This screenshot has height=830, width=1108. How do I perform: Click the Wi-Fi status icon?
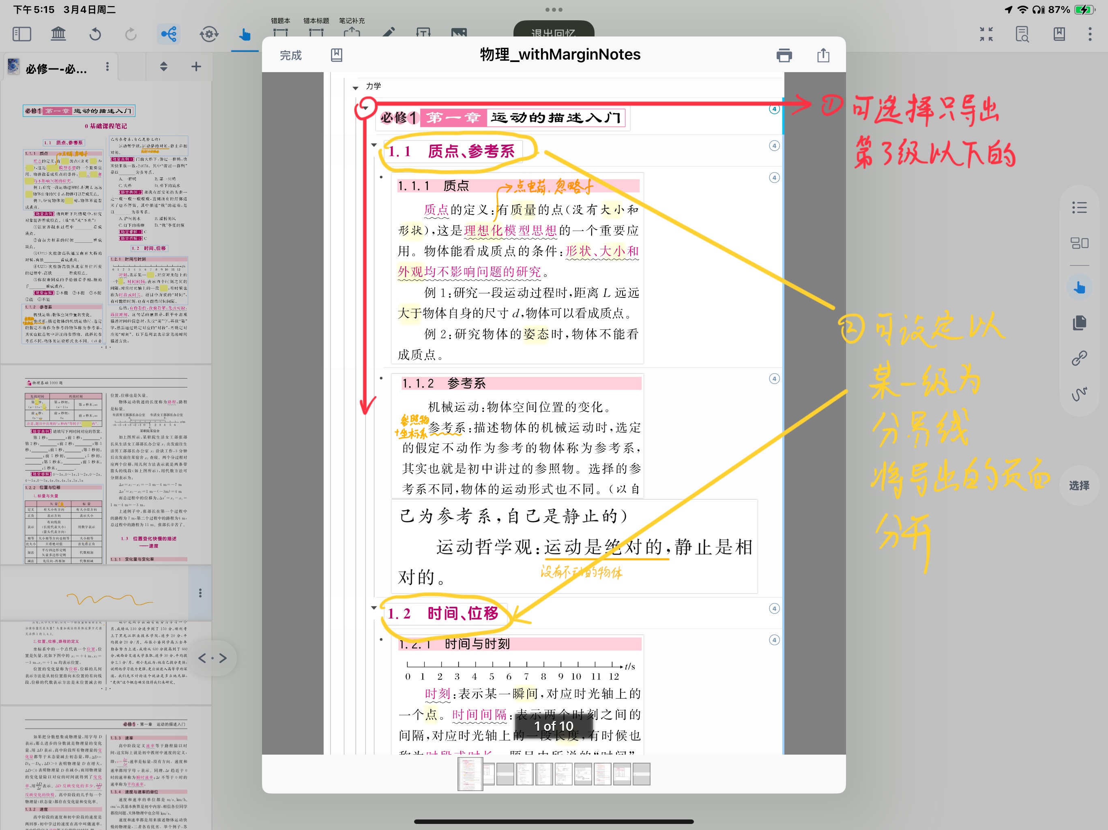click(1023, 9)
